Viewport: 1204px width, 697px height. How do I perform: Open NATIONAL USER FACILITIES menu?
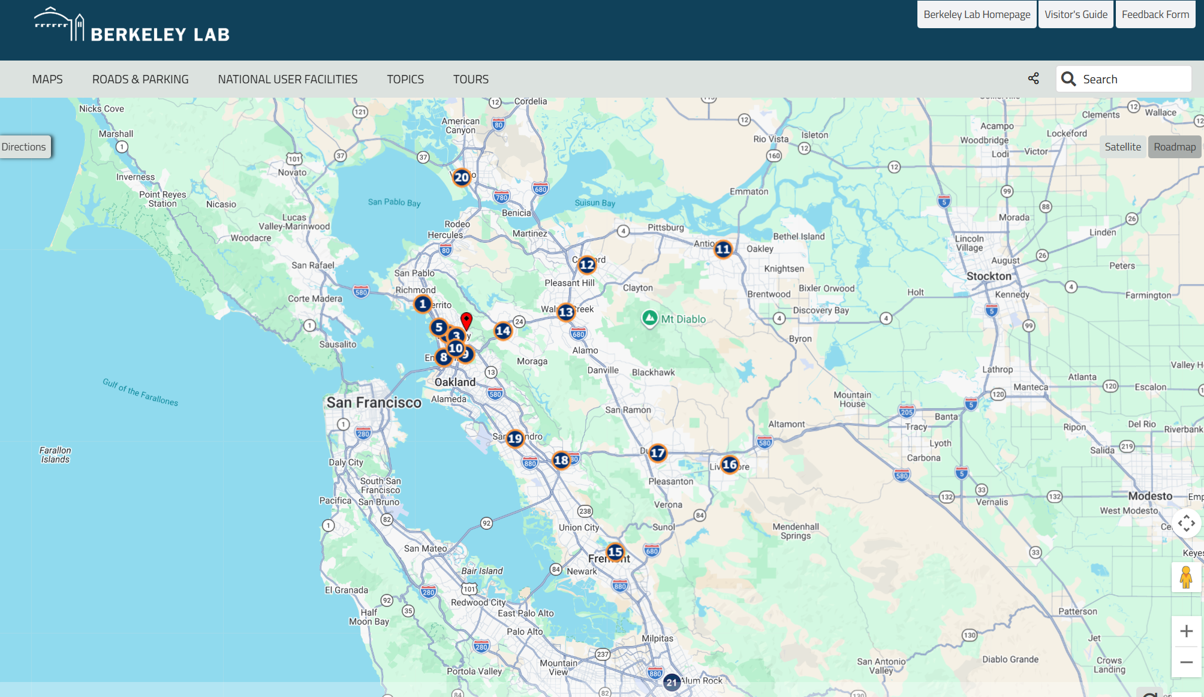(288, 79)
